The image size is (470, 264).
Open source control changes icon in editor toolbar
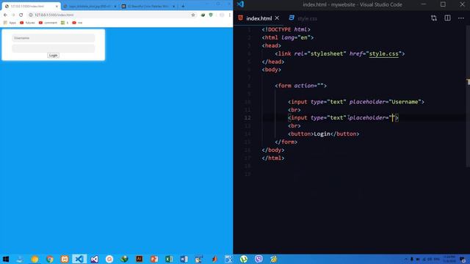pyautogui.click(x=434, y=18)
